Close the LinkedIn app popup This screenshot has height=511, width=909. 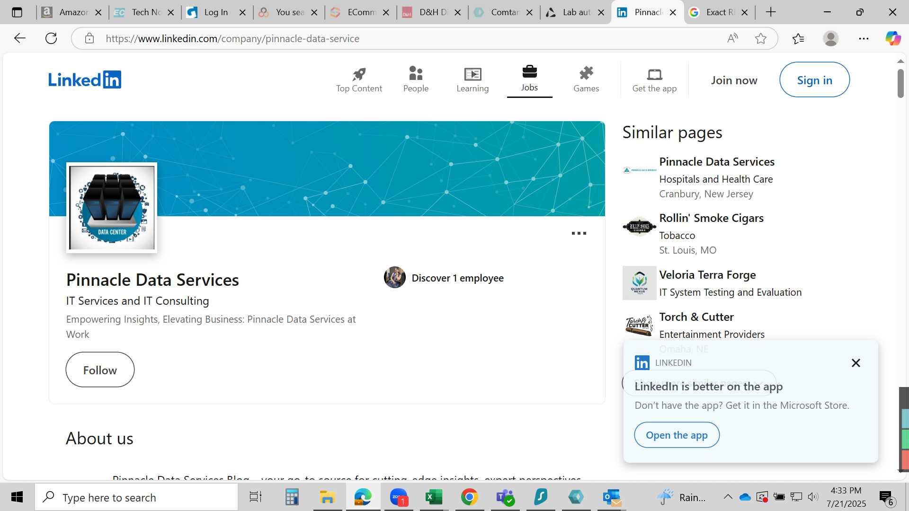[x=856, y=363]
